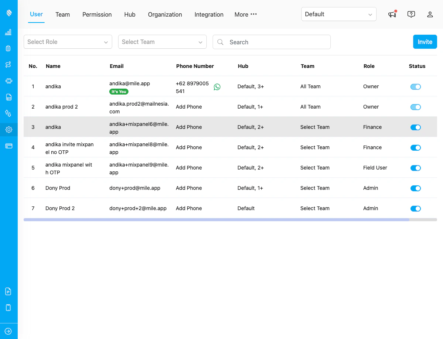
Task: Click the WhatsApp icon next to andika's phone
Action: click(217, 87)
